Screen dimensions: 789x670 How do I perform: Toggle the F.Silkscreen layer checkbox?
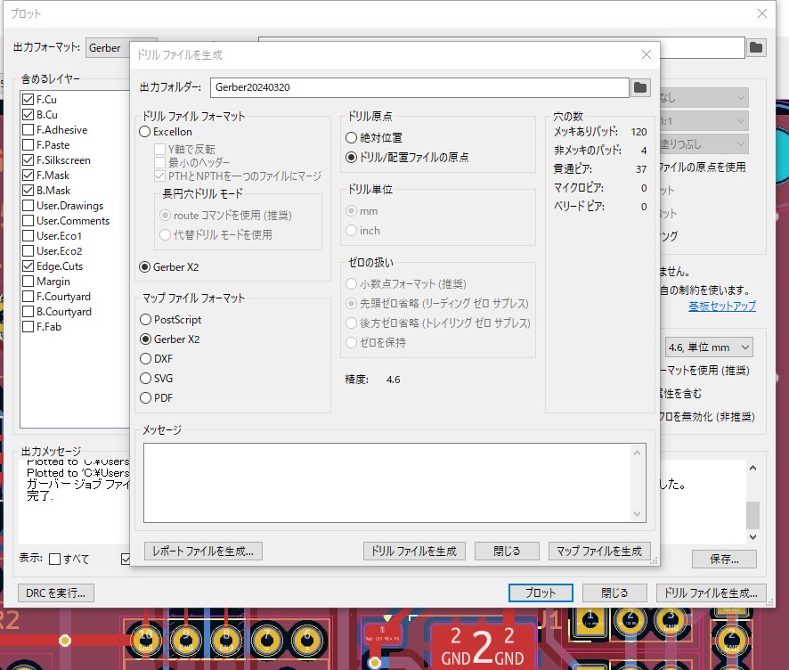coord(28,160)
